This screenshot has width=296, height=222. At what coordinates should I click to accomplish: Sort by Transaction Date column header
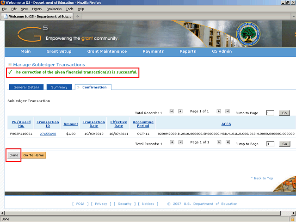pyautogui.click(x=94, y=124)
